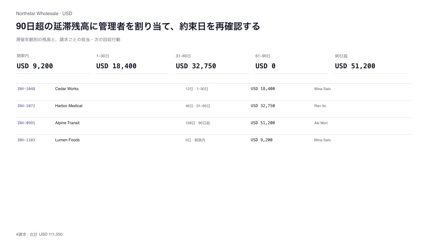Click USD 18,400 total in 1–30日 card
Image resolution: width=428 pixels, height=241 pixels.
[116, 66]
